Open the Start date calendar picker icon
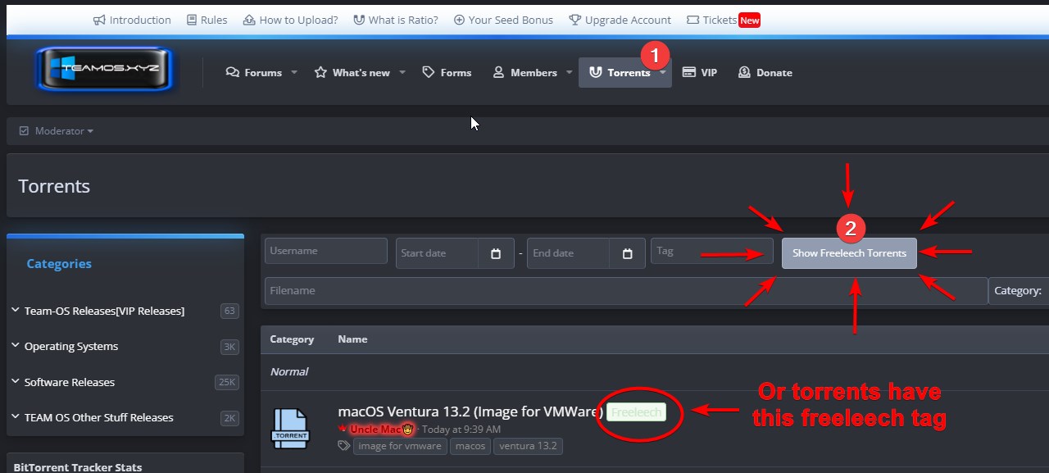The width and height of the screenshot is (1049, 473). coord(496,253)
